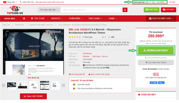
Task: Open the Giới thiệu - Dịch vụ type link
Action: pos(100,56)
